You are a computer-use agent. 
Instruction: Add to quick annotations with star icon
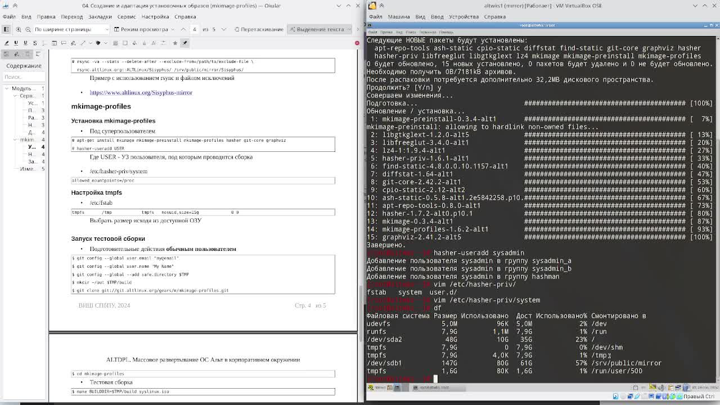[175, 43]
